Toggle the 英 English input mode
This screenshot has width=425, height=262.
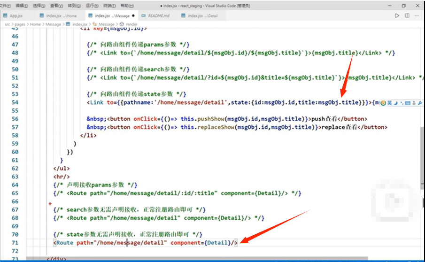click(389, 103)
